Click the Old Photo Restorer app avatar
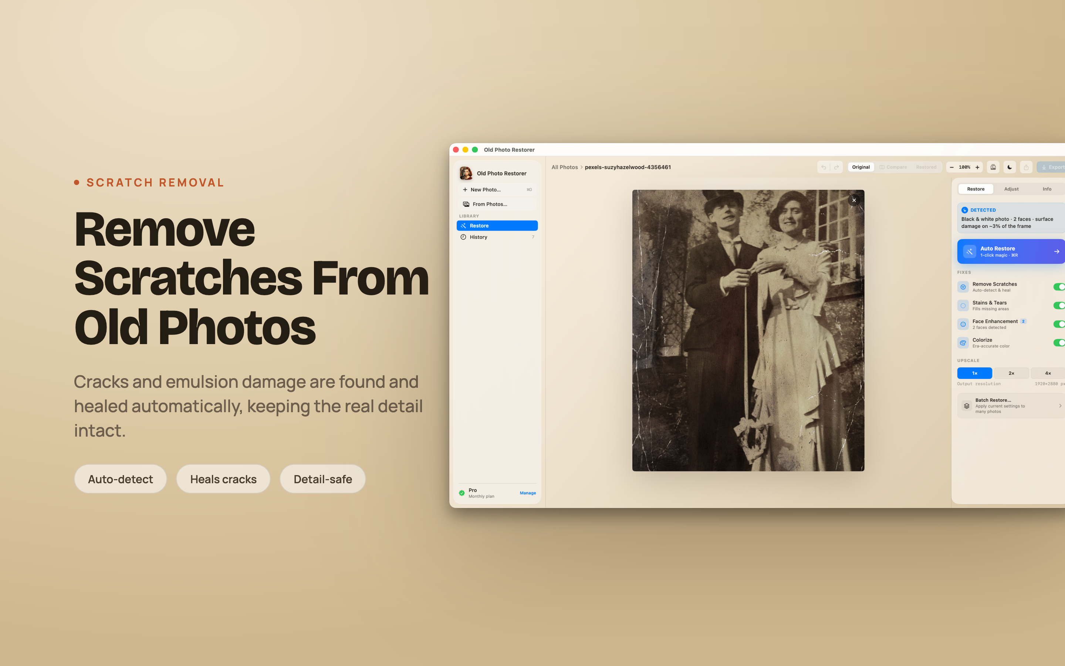 pyautogui.click(x=466, y=173)
